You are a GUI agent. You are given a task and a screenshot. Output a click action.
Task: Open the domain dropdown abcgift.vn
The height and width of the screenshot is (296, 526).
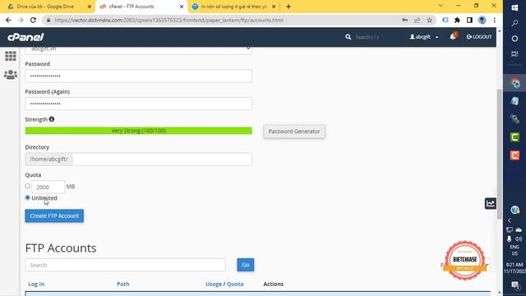[x=138, y=49]
